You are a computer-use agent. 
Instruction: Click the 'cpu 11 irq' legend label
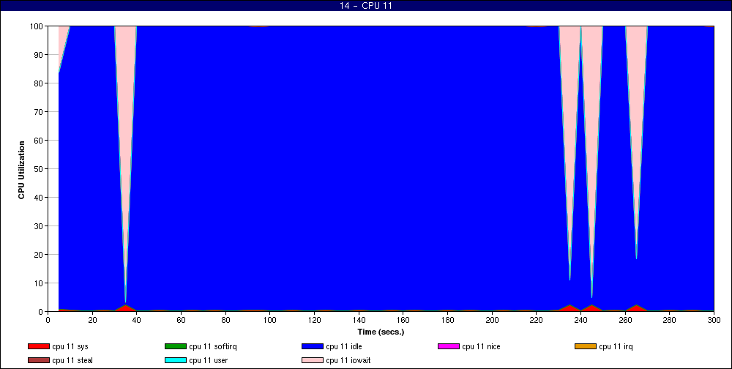(x=616, y=346)
